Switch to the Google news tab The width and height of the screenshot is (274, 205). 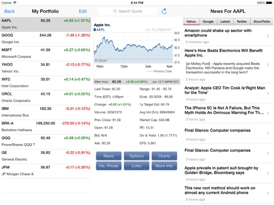point(208,21)
